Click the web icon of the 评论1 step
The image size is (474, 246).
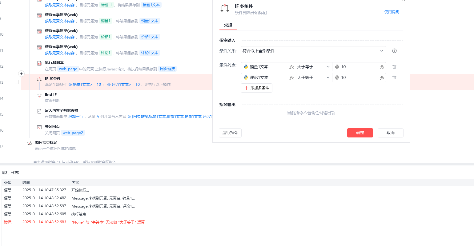(39, 47)
